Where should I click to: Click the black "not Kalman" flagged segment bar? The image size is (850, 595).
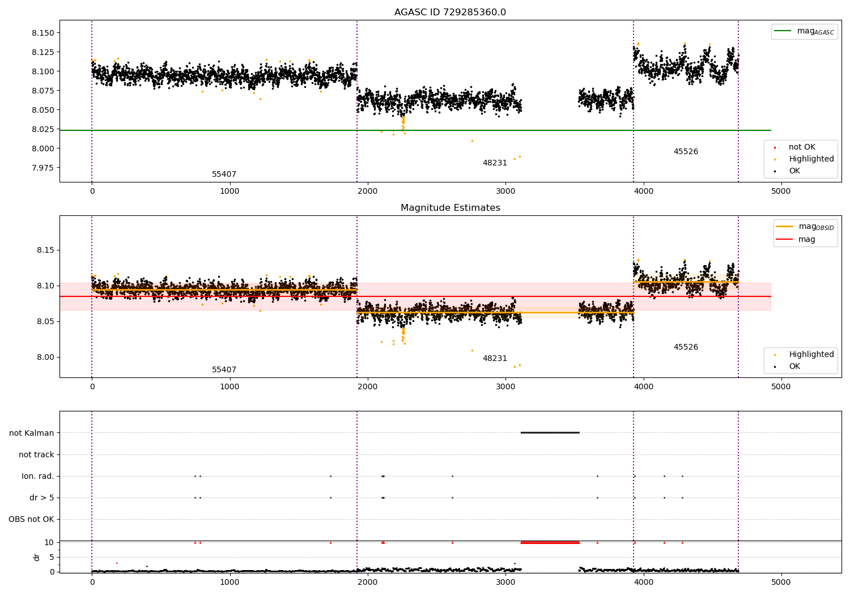pyautogui.click(x=550, y=433)
